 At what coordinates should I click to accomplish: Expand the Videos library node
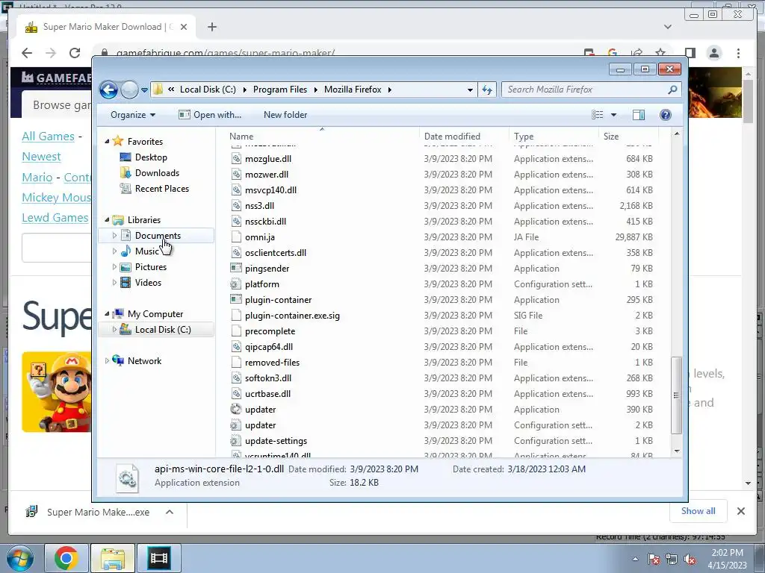[x=114, y=283]
